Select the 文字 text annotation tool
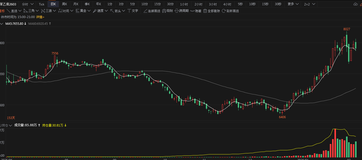362x160 pixels. point(133,11)
